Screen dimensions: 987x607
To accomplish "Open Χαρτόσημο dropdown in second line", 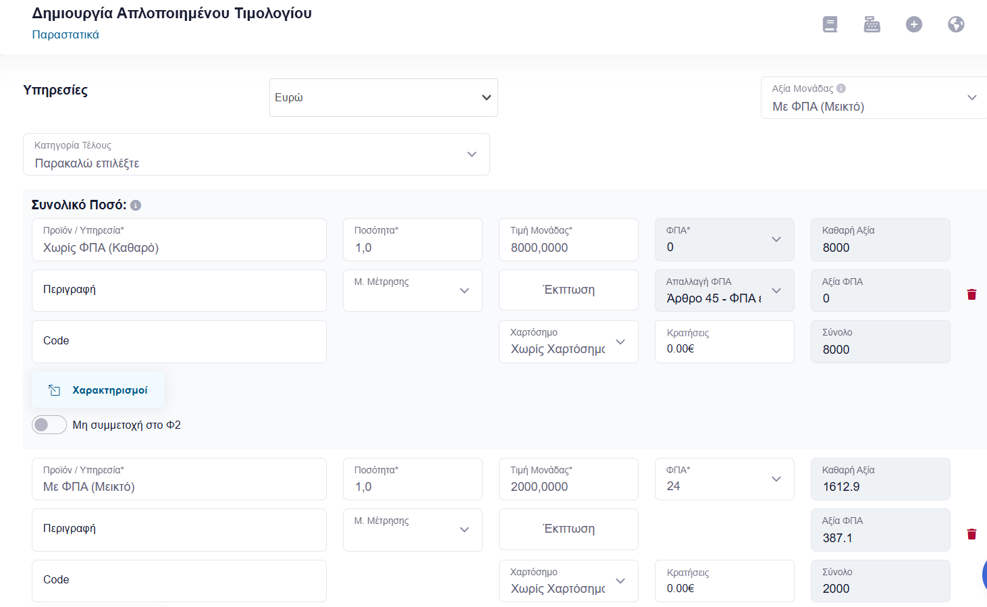I will pyautogui.click(x=568, y=581).
